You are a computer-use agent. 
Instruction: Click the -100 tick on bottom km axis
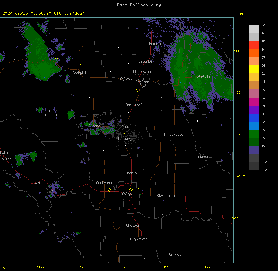[x=41, y=266]
